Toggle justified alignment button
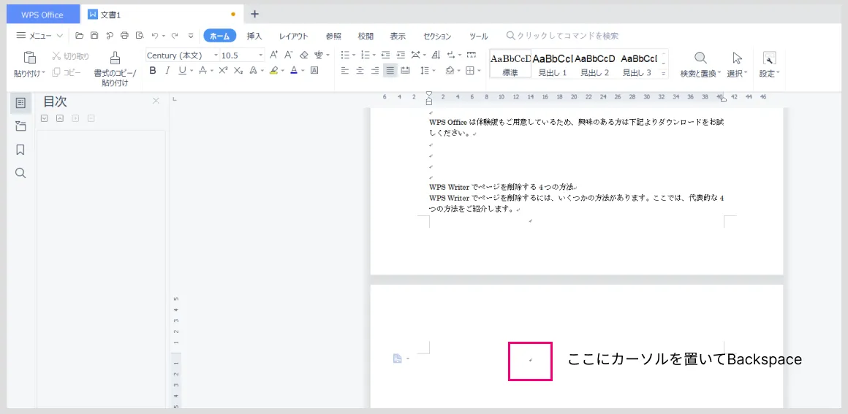 390,70
